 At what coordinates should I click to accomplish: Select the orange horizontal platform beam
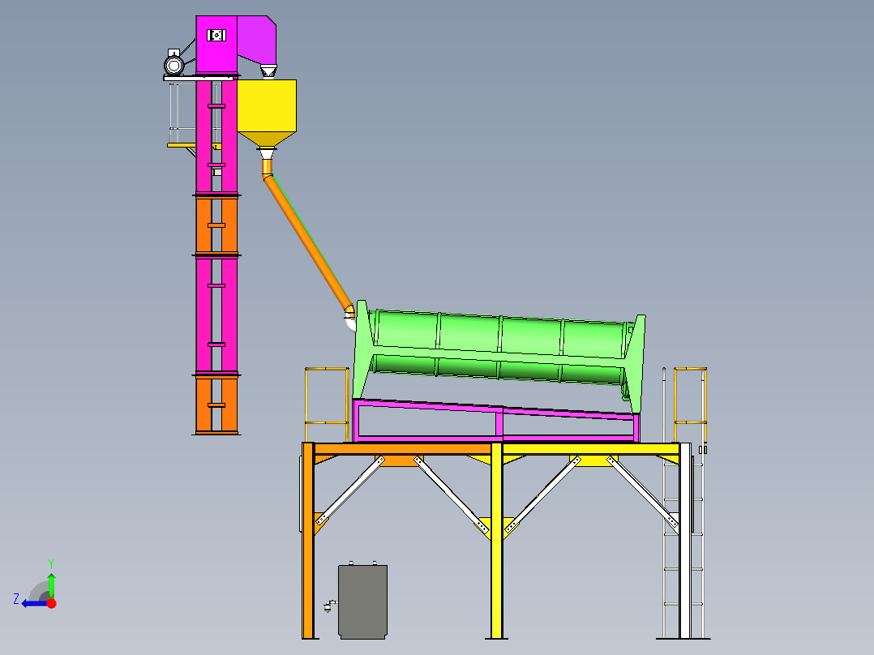(x=402, y=449)
